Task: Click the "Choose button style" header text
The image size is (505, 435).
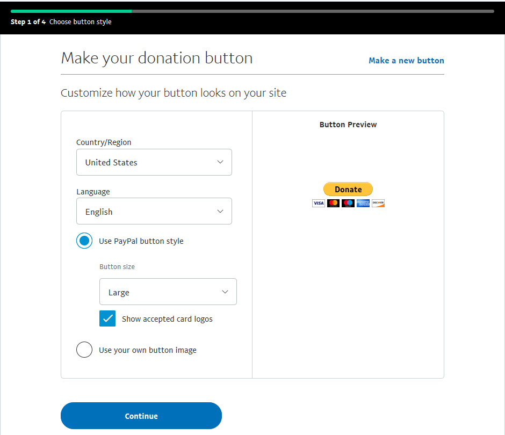Action: click(81, 22)
